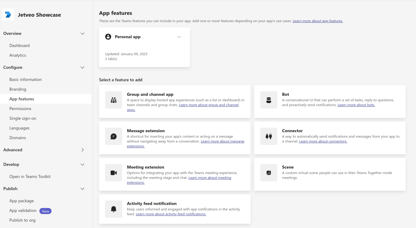Image resolution: width=416 pixels, height=228 pixels.
Task: Click the Jetveo Showcase app logo
Action: point(8,15)
